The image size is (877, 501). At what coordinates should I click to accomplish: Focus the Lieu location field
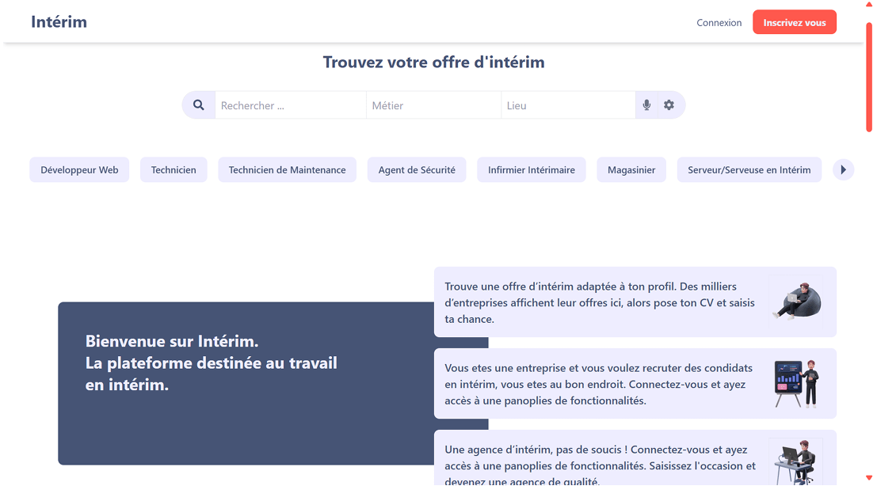point(568,105)
